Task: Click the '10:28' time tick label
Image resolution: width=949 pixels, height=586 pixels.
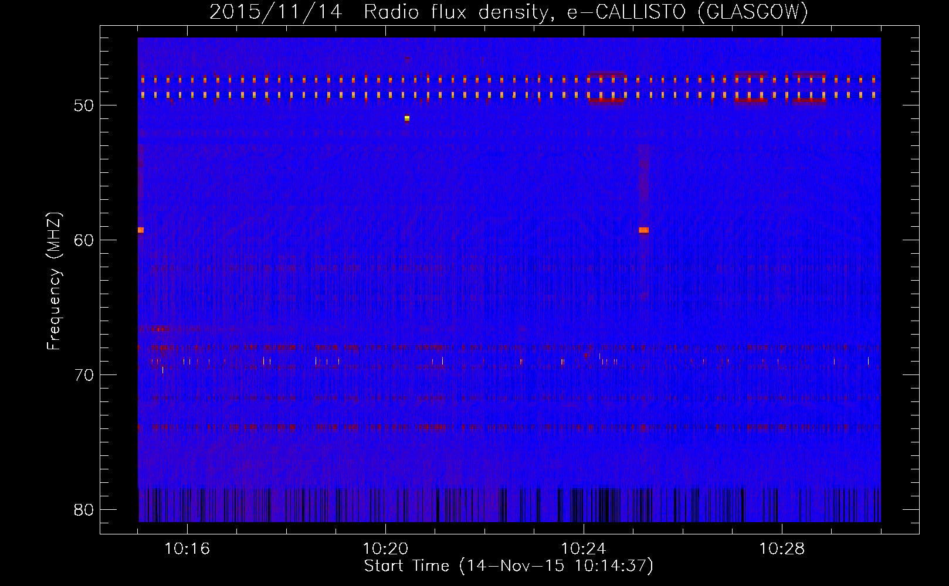Action: click(x=782, y=549)
